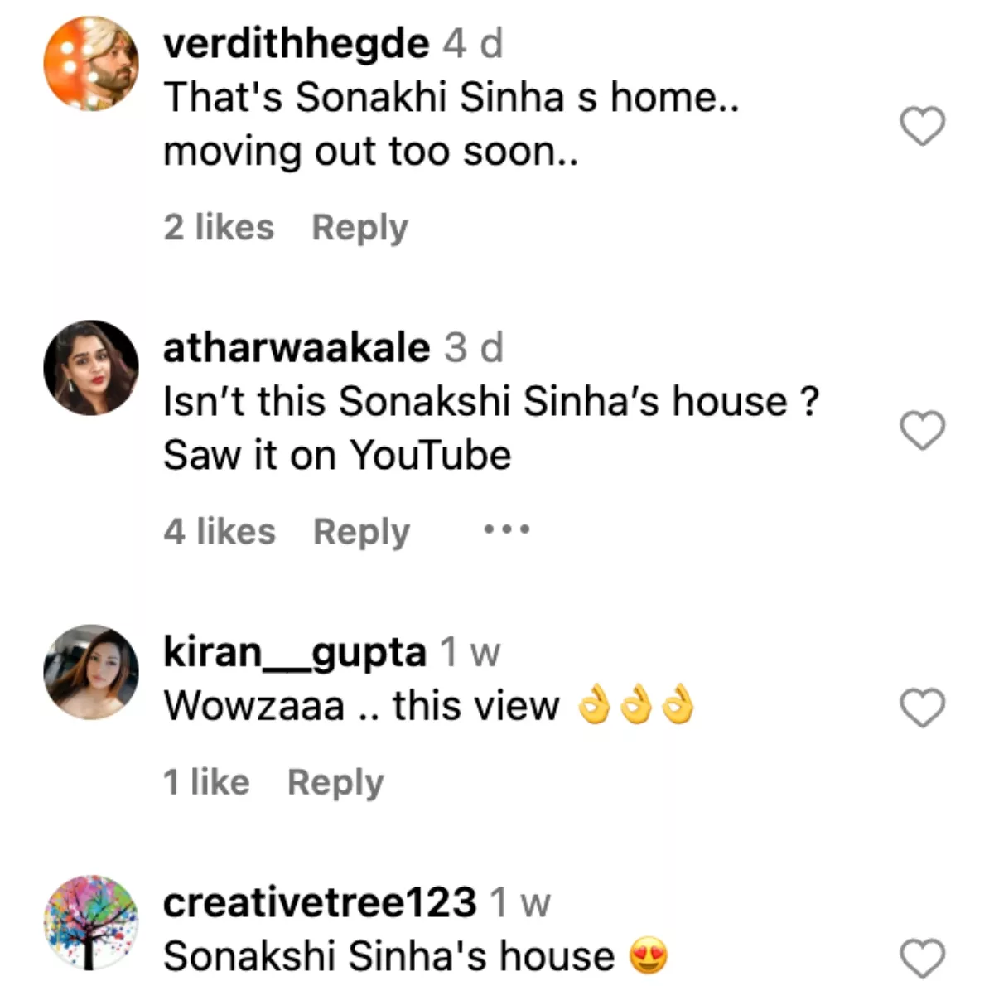Open creativetree123 username link
This screenshot has height=986, width=994.
(x=320, y=902)
